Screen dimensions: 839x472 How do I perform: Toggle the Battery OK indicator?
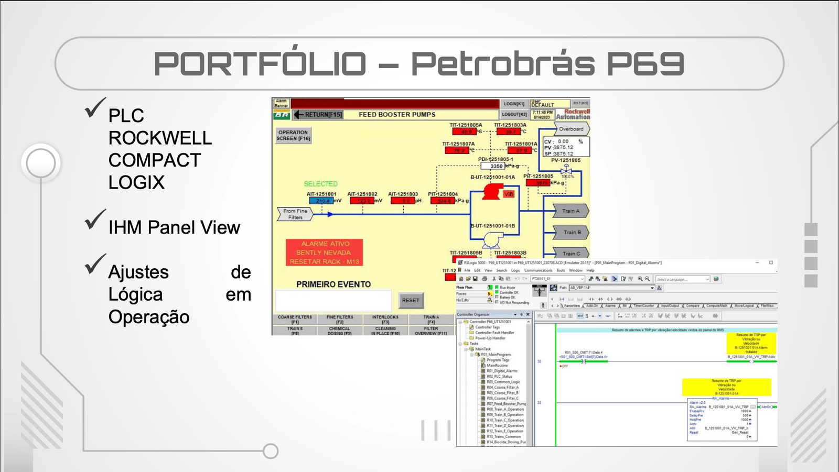pos(497,297)
